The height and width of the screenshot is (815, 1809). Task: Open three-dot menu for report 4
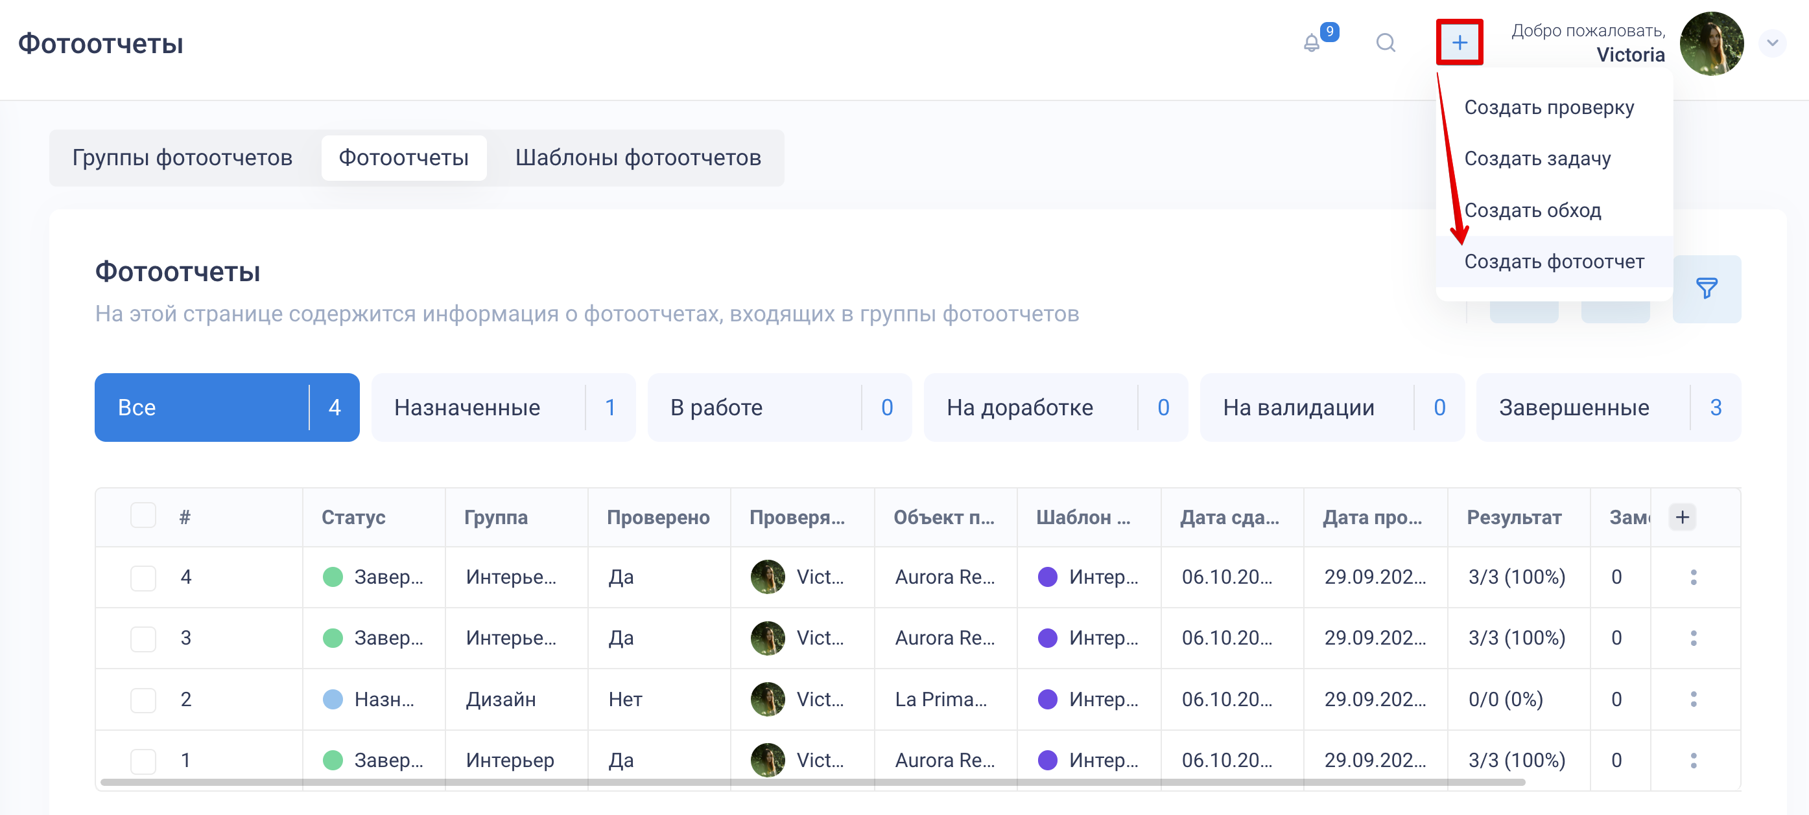pos(1693,577)
